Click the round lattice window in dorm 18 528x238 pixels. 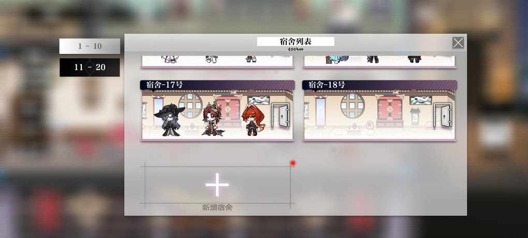coord(353,105)
